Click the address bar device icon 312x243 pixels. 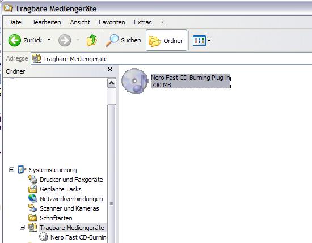[x=36, y=58]
